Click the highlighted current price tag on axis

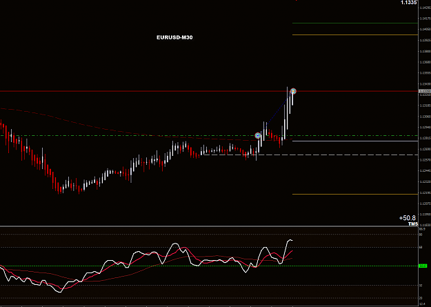coord(424,91)
